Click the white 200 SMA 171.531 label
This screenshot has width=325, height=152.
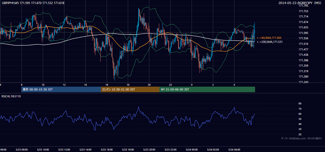point(270,42)
